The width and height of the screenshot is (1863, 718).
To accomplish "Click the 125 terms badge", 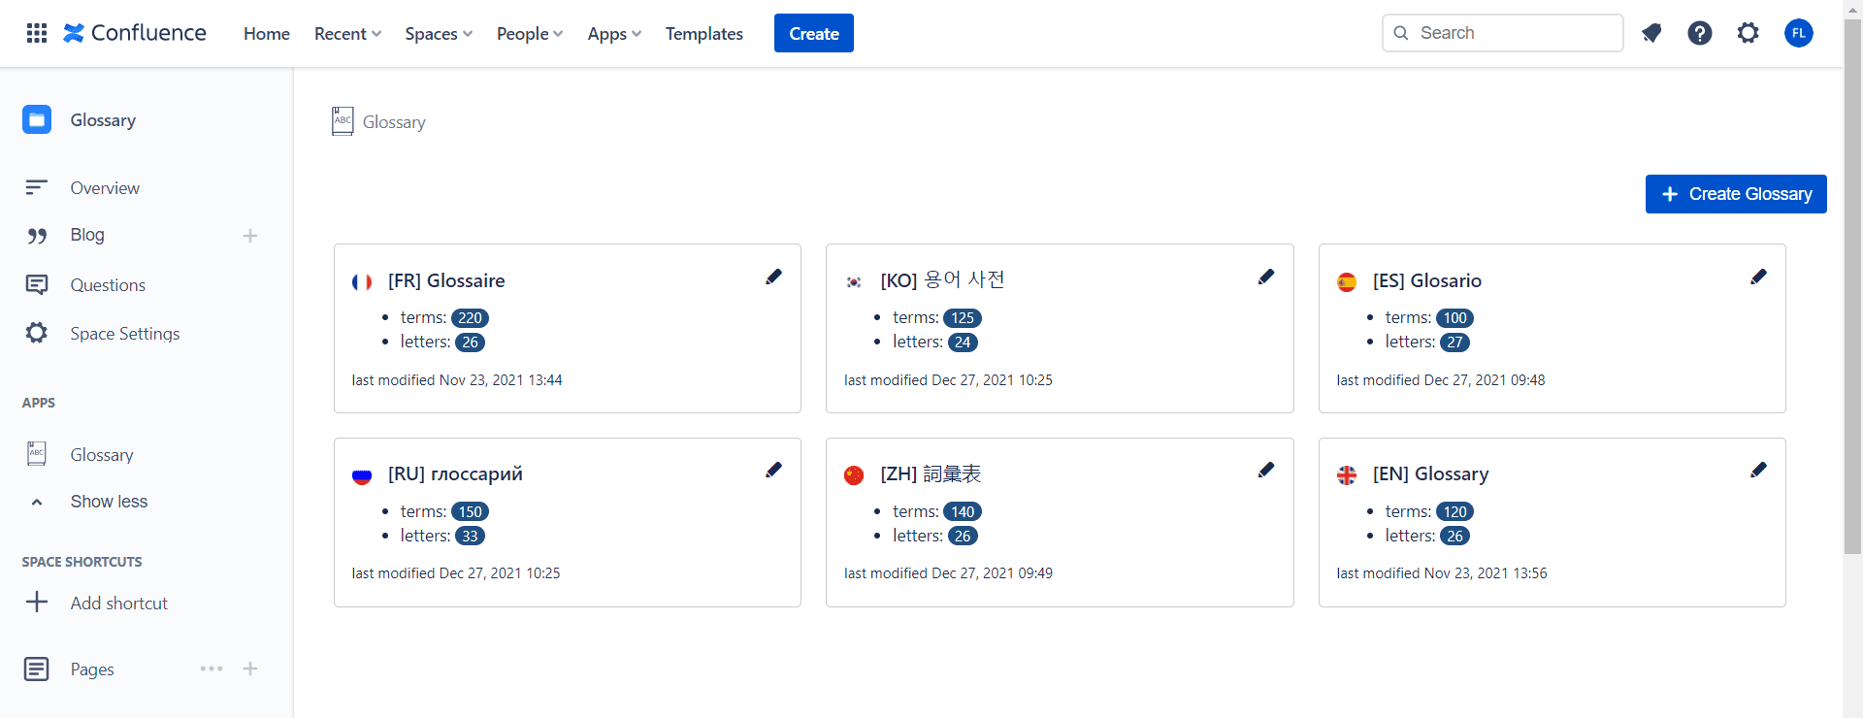I will coord(963,318).
